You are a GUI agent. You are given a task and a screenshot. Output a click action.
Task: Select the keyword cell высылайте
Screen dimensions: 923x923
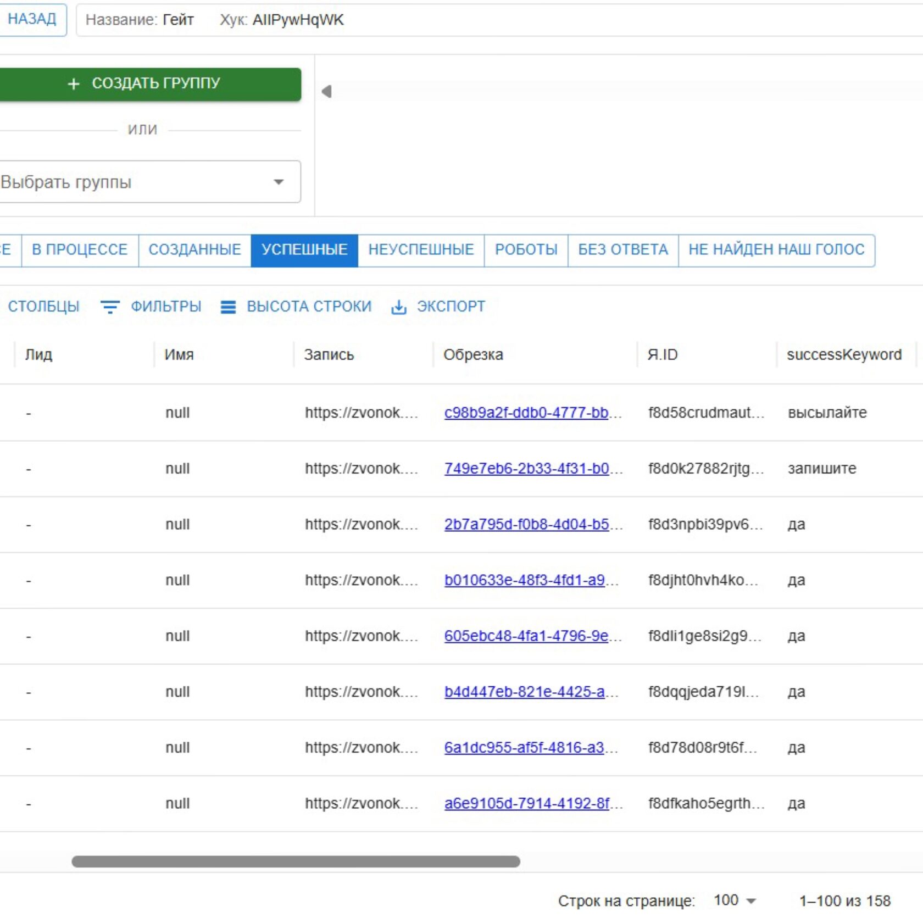click(x=827, y=413)
